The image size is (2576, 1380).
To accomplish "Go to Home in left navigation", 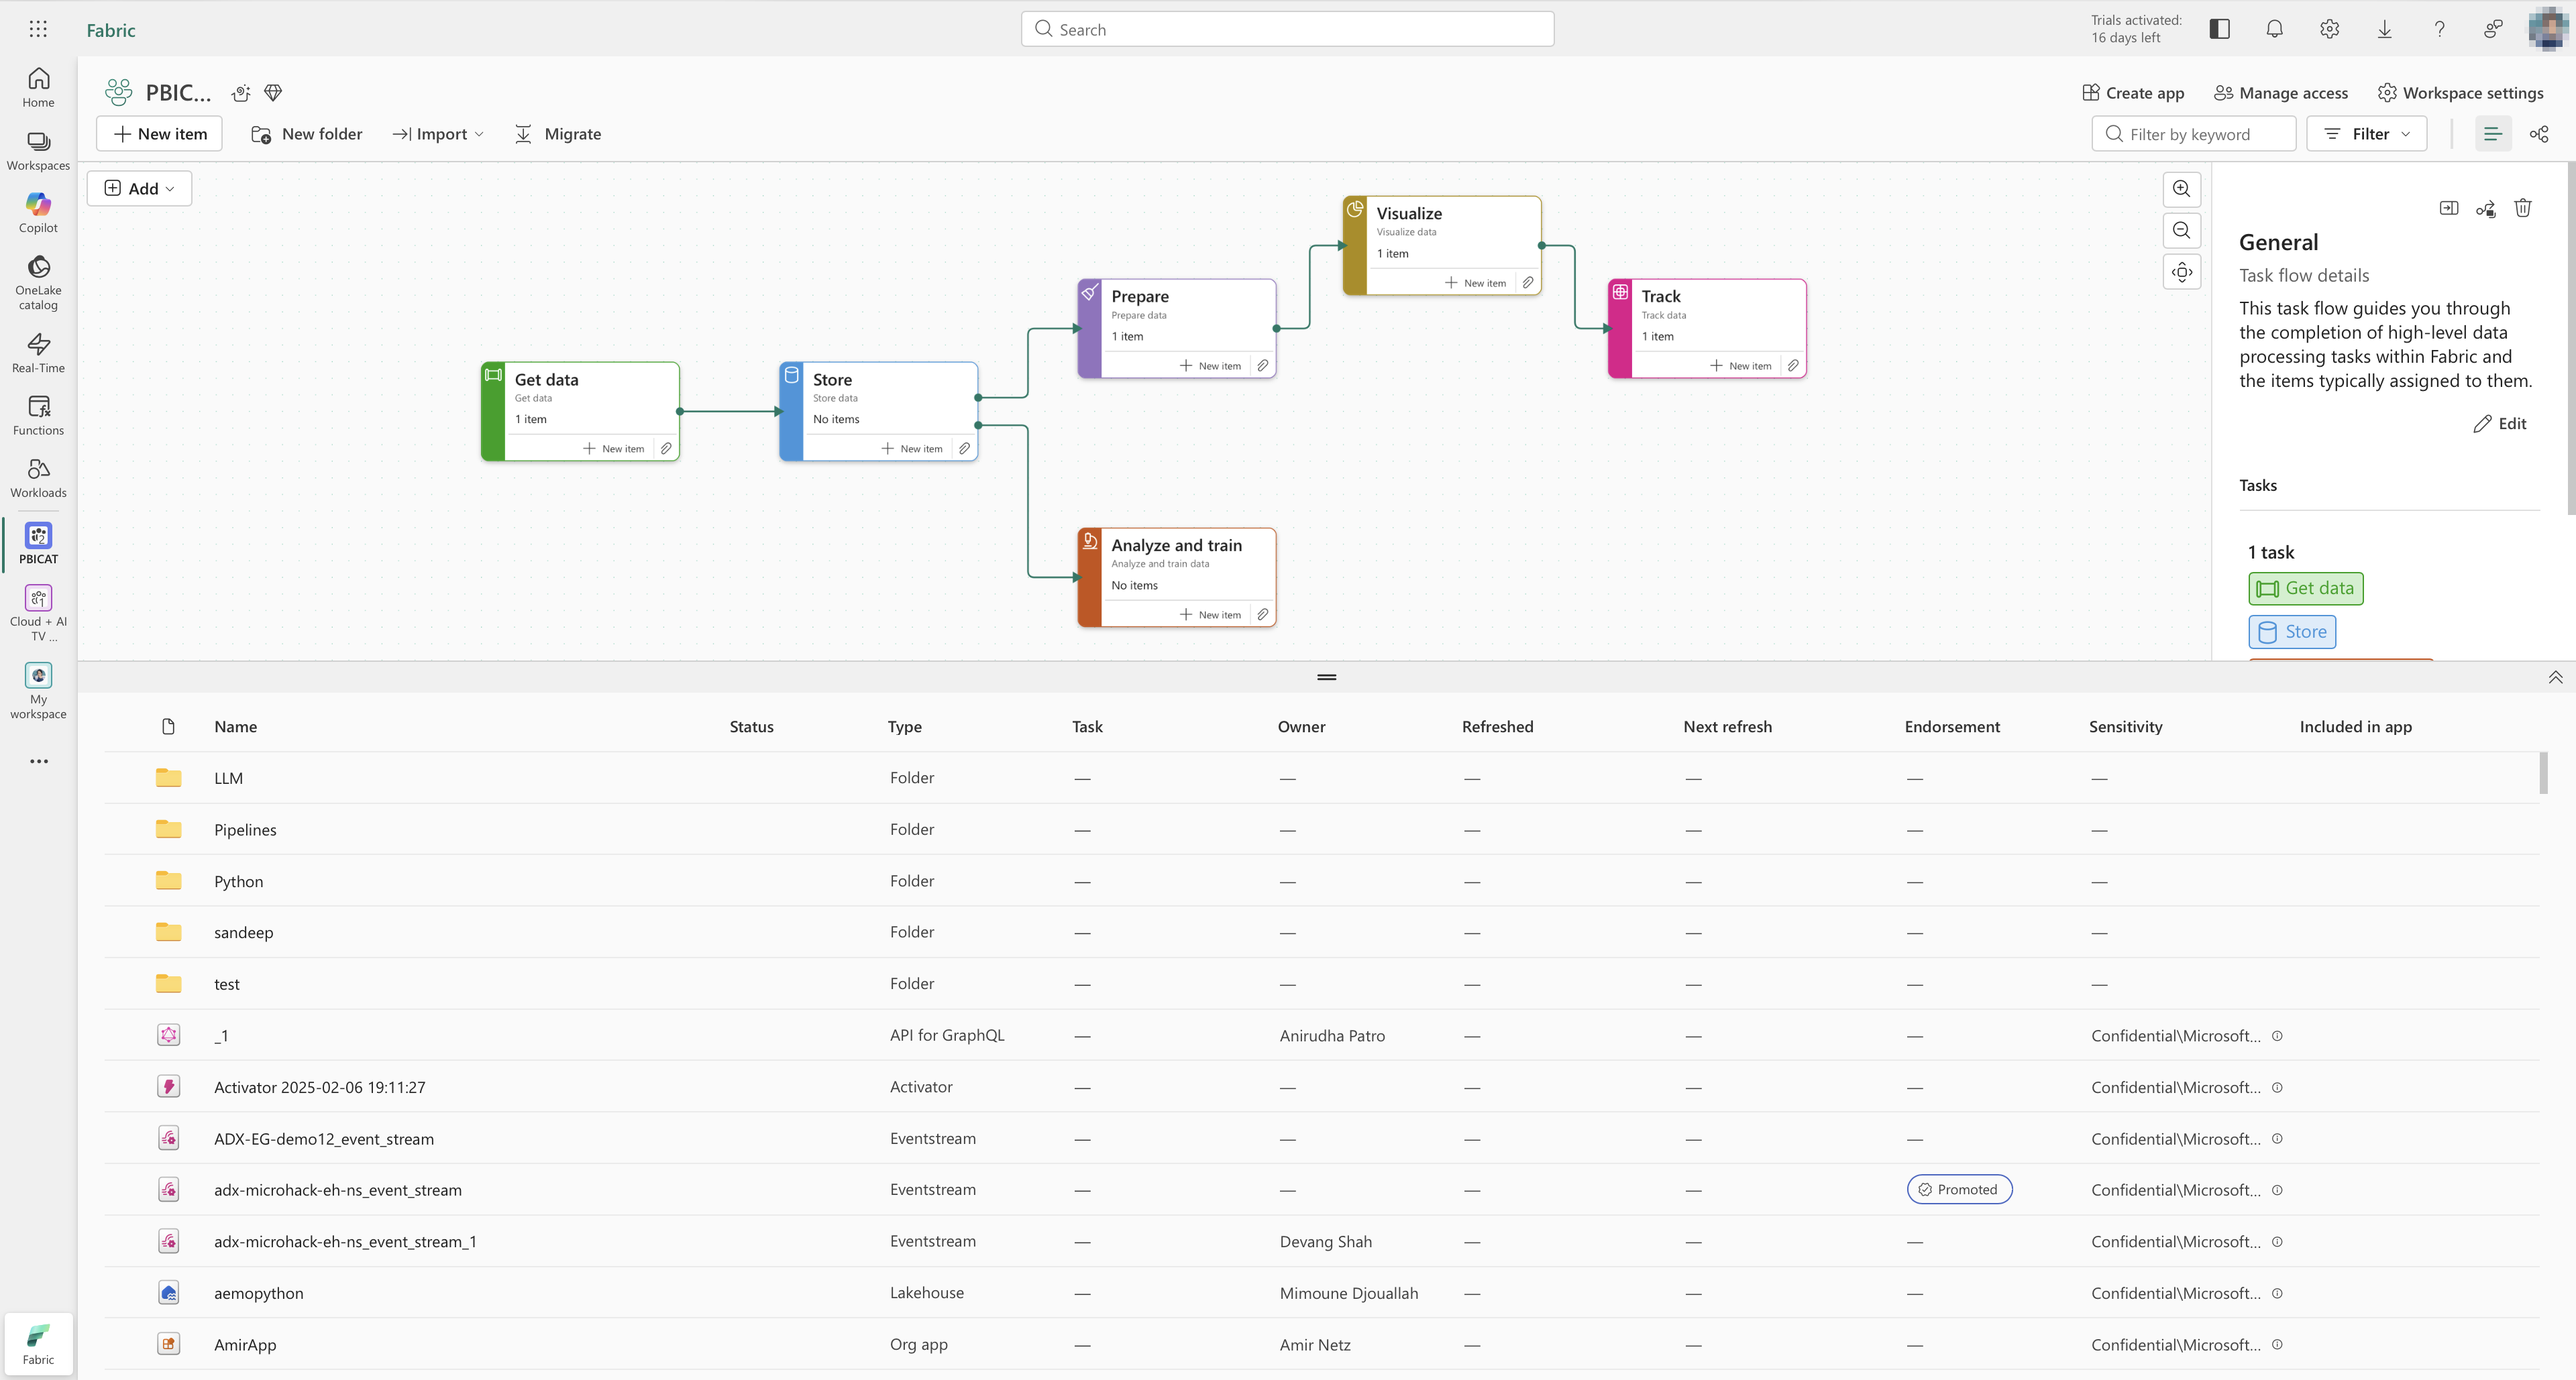I will click(38, 87).
